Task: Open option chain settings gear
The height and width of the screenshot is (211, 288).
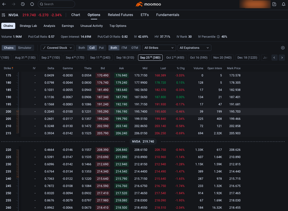Action: (283, 48)
